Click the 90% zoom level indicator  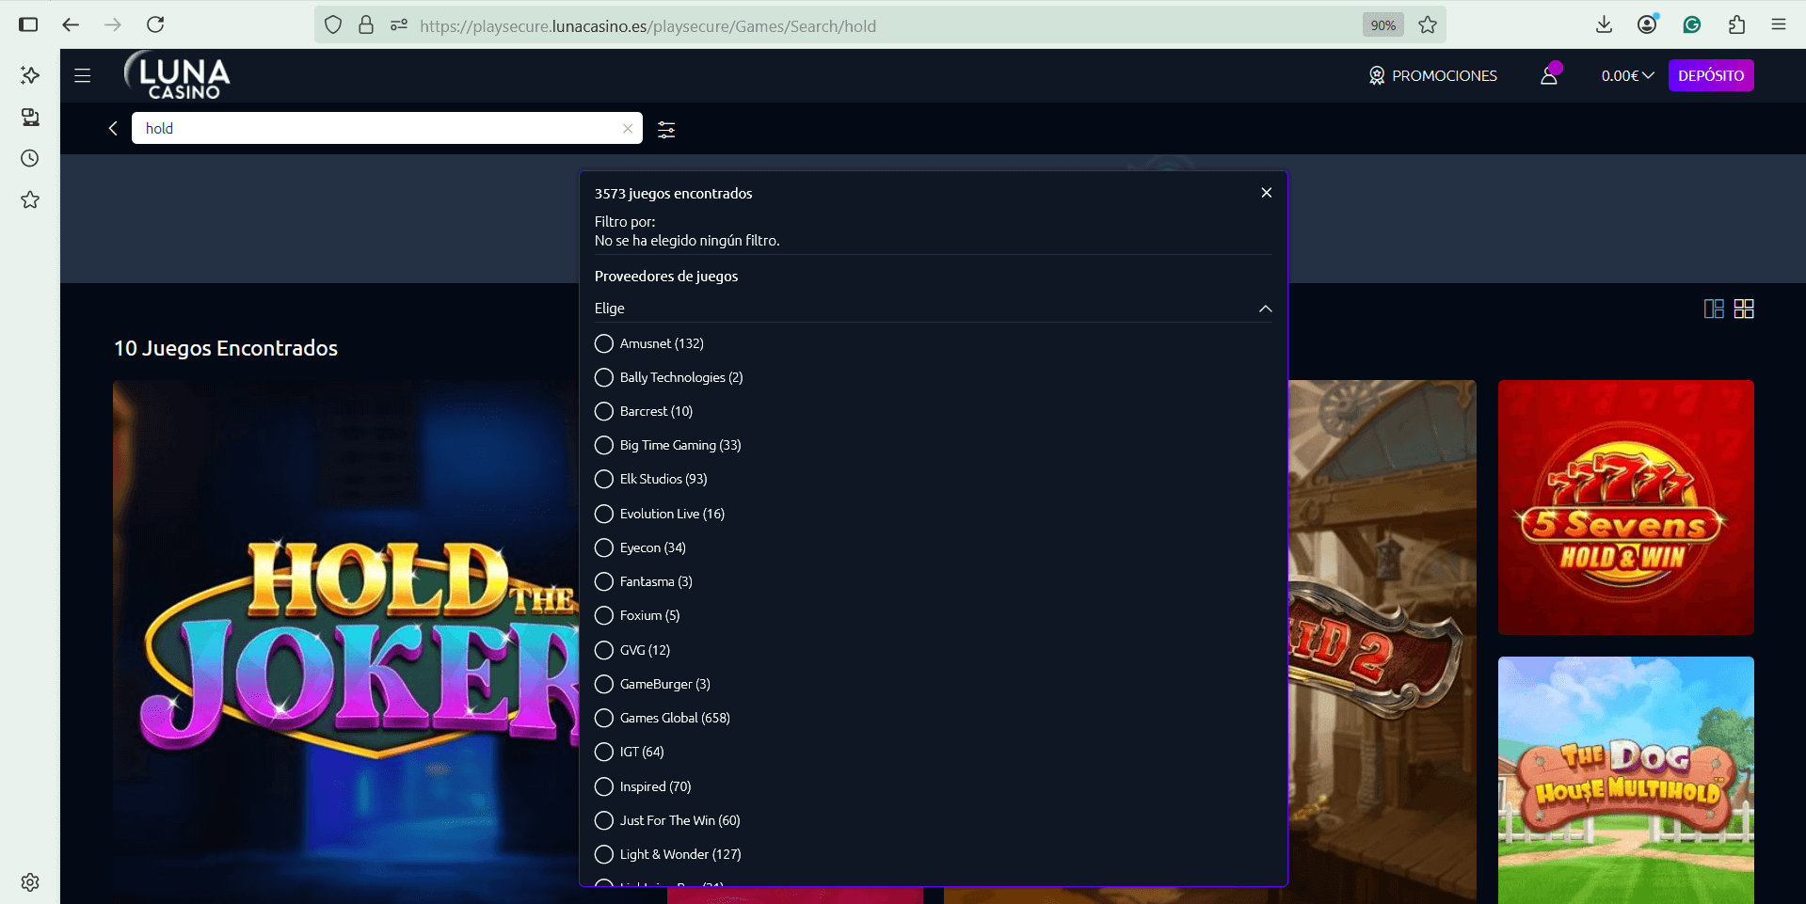[x=1382, y=25]
